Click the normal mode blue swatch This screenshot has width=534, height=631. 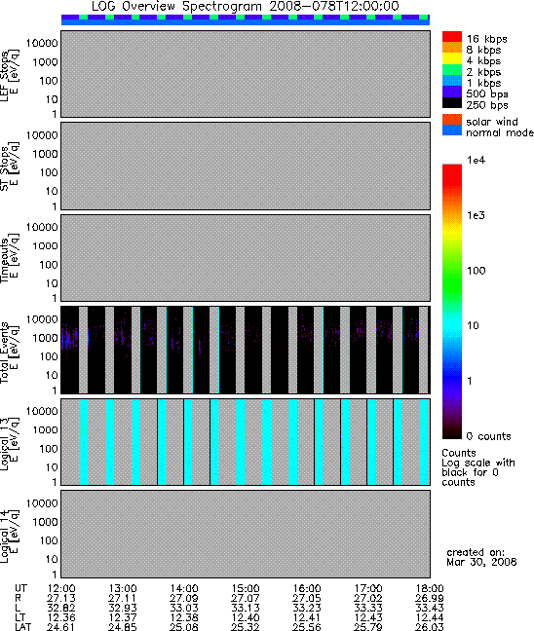click(452, 130)
